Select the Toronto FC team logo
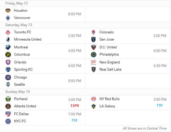Screen dimensions: 171x132 click(x=8, y=32)
